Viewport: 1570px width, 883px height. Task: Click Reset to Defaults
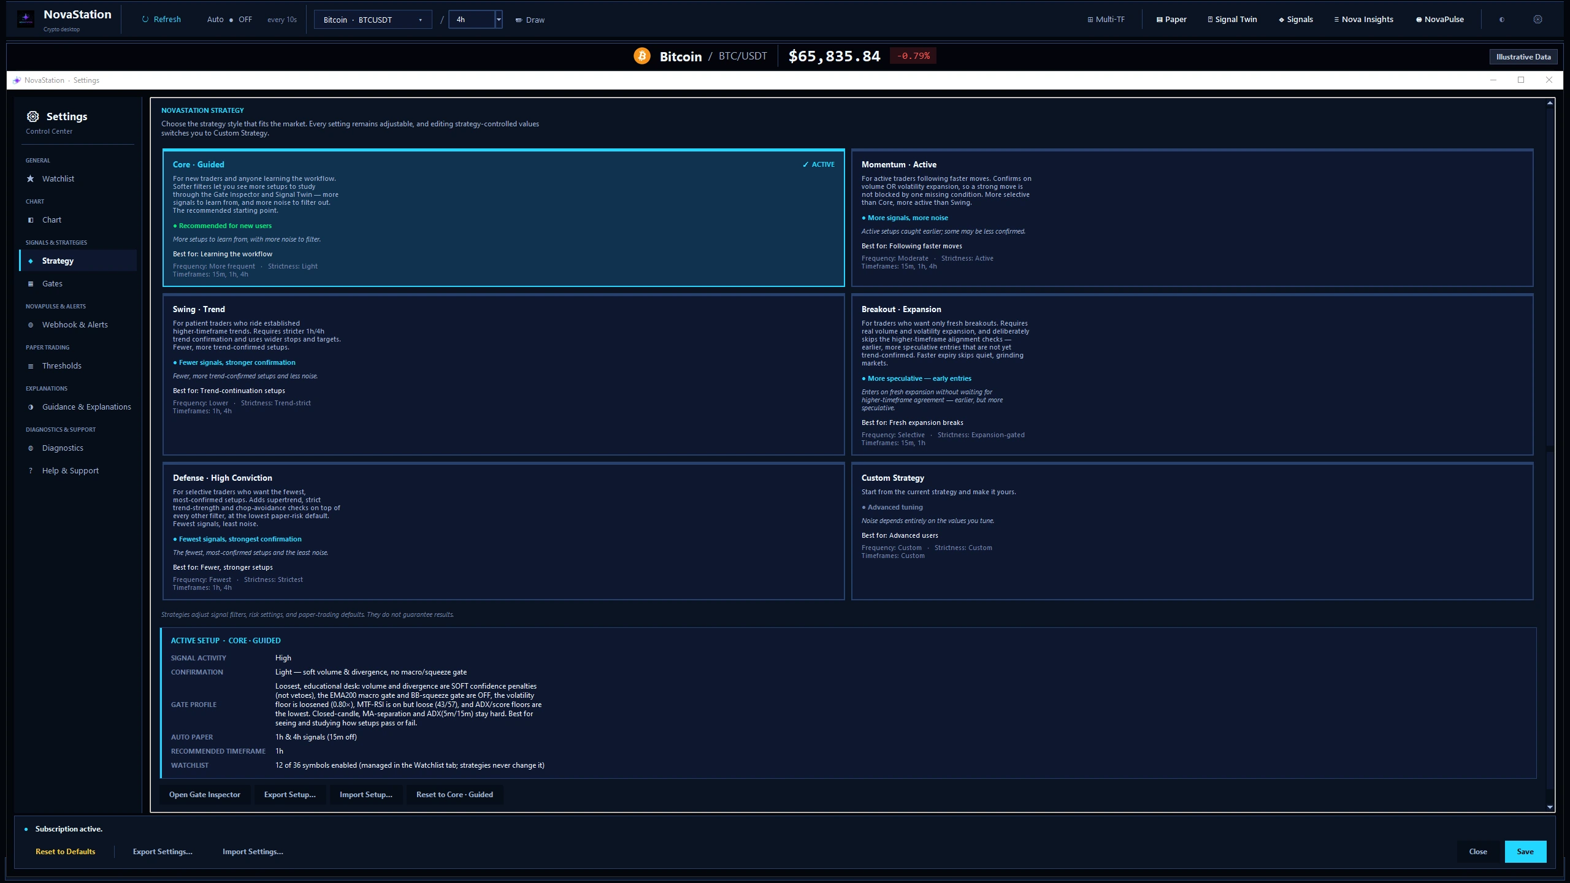66,851
